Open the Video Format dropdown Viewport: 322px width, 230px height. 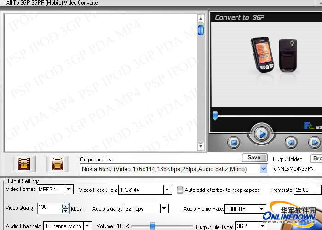tap(69, 189)
